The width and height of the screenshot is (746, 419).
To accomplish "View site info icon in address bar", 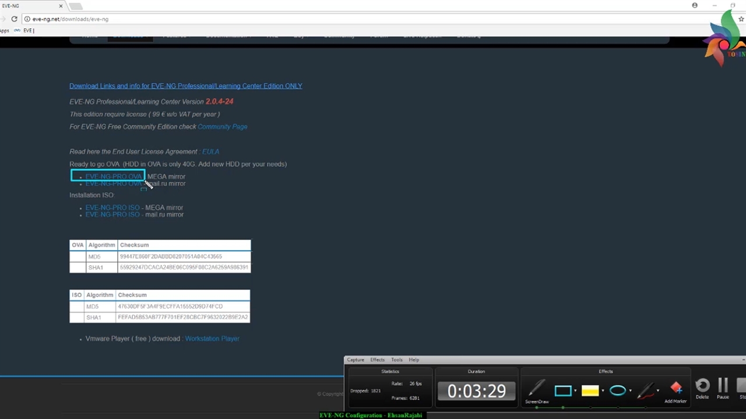I will (x=27, y=19).
